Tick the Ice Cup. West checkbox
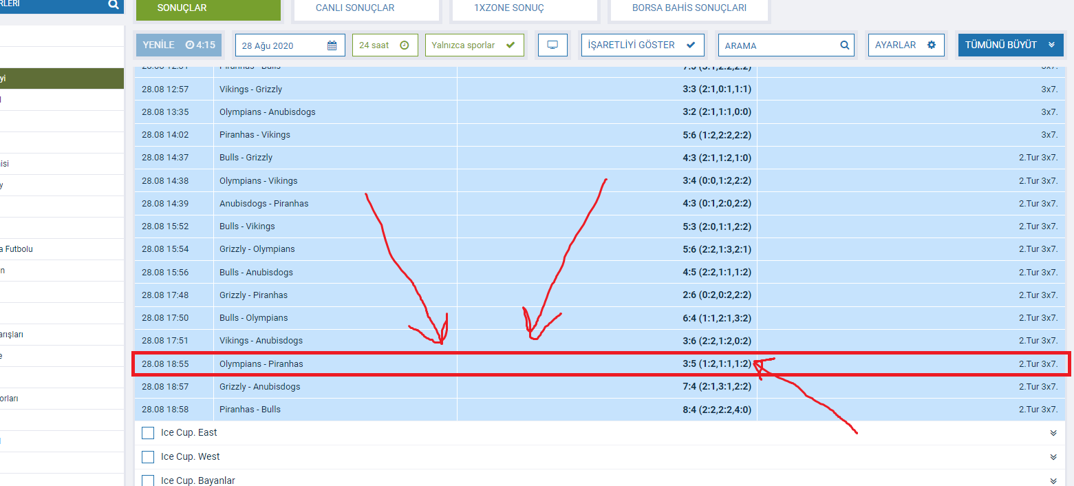Viewport: 1074px width, 486px height. pyautogui.click(x=147, y=457)
